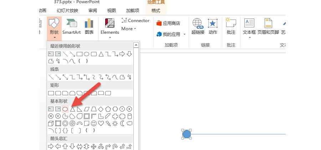Select the No Symbol shape
321x150 pixels.
click(72, 123)
